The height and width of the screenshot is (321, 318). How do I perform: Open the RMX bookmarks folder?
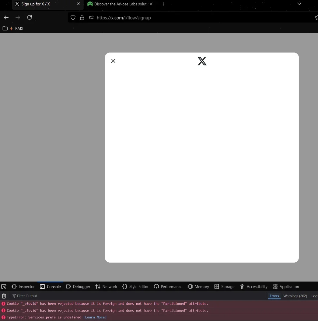click(x=17, y=29)
